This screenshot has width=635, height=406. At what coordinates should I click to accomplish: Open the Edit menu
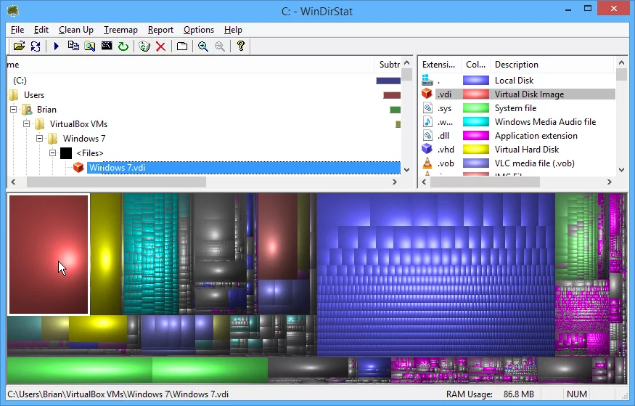coord(41,30)
